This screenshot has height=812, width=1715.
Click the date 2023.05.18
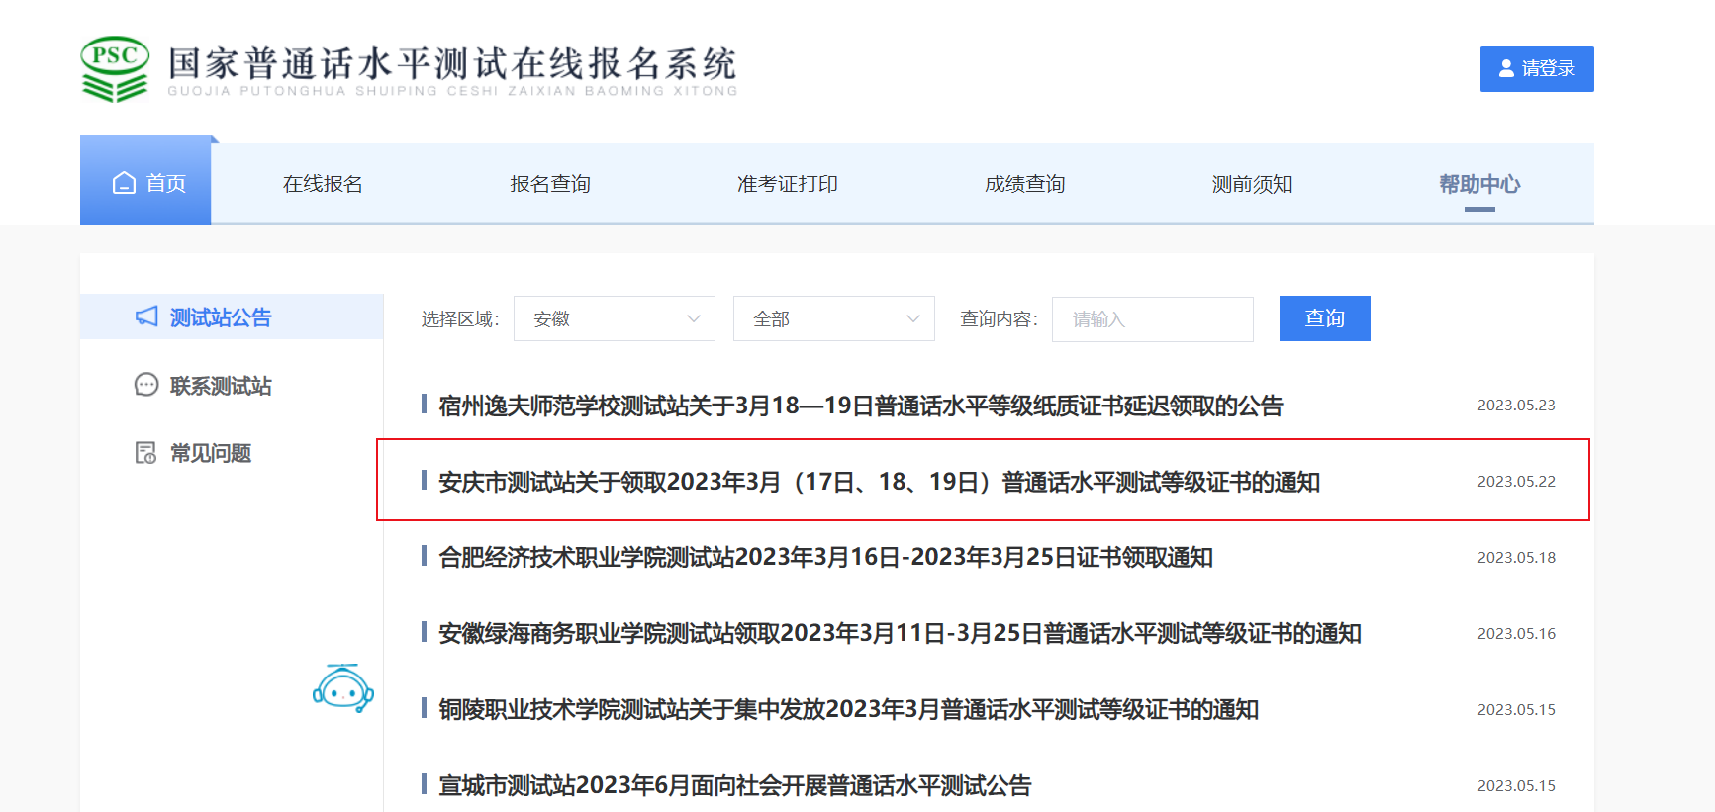click(1516, 558)
